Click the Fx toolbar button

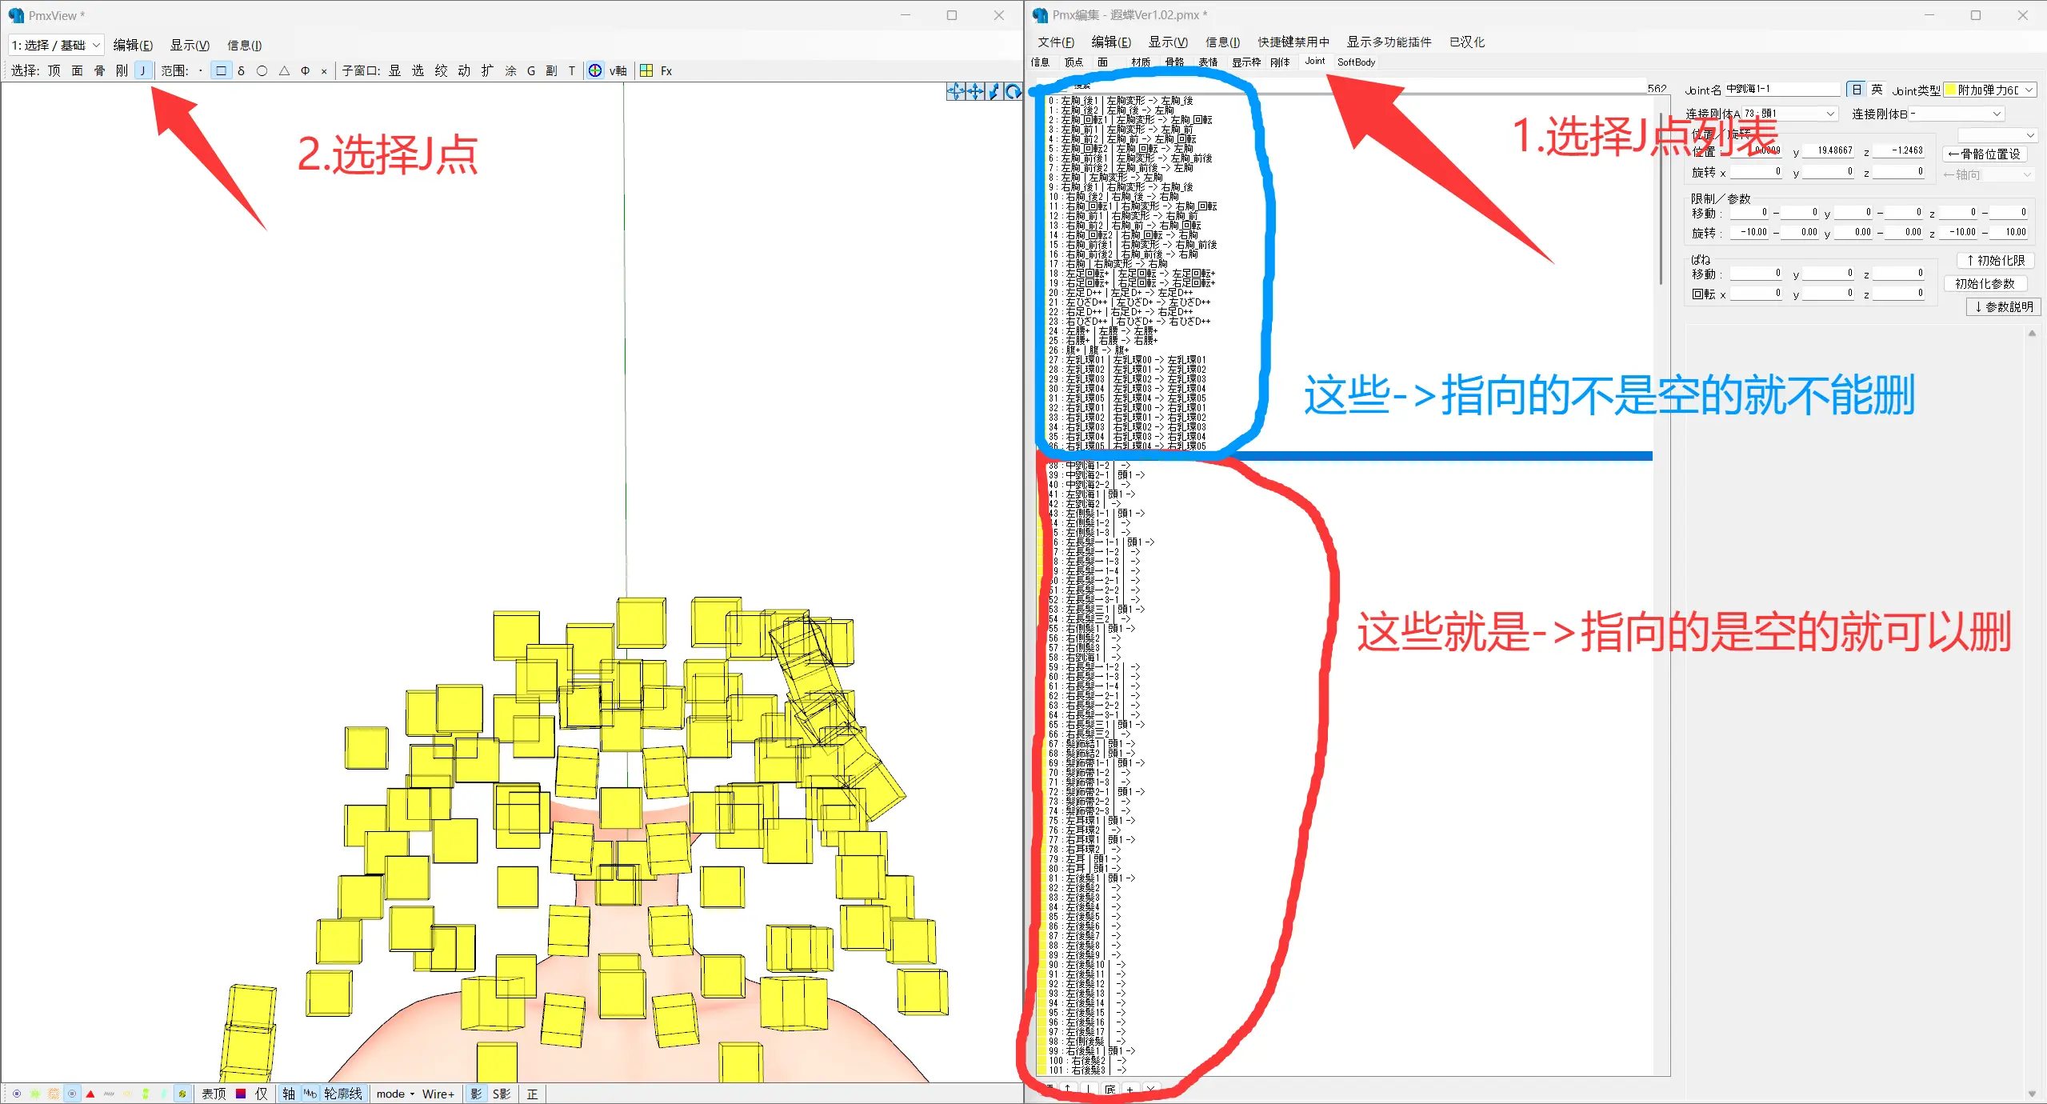click(666, 70)
